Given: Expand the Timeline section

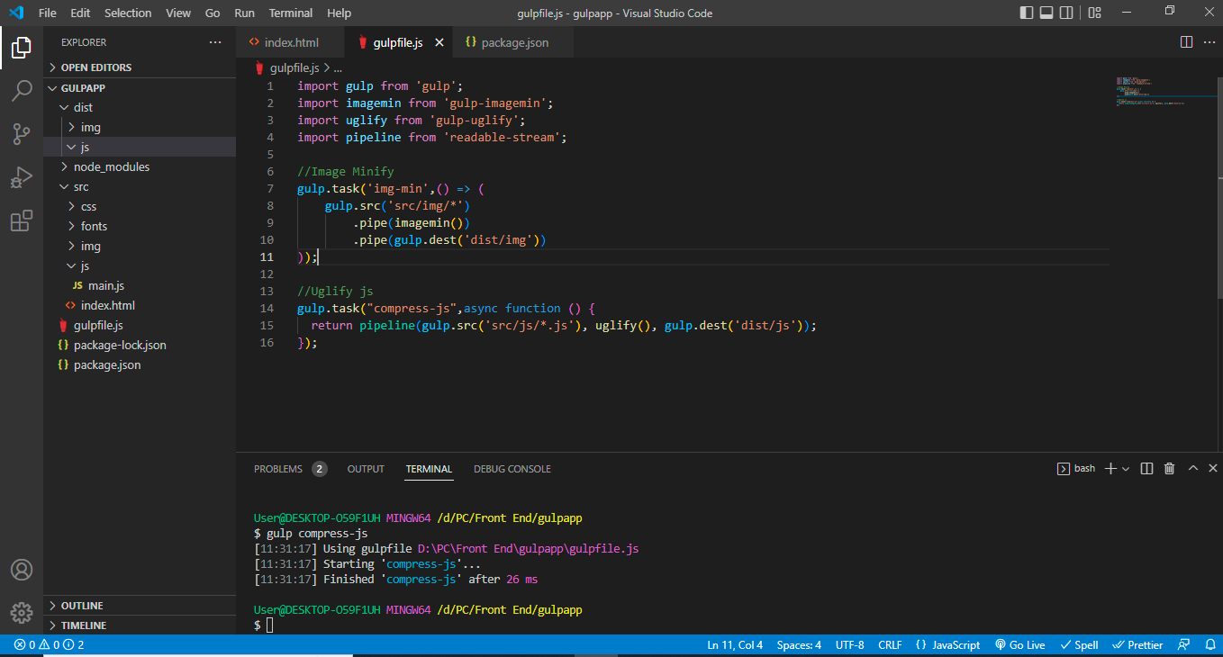Looking at the screenshot, I should point(140,625).
